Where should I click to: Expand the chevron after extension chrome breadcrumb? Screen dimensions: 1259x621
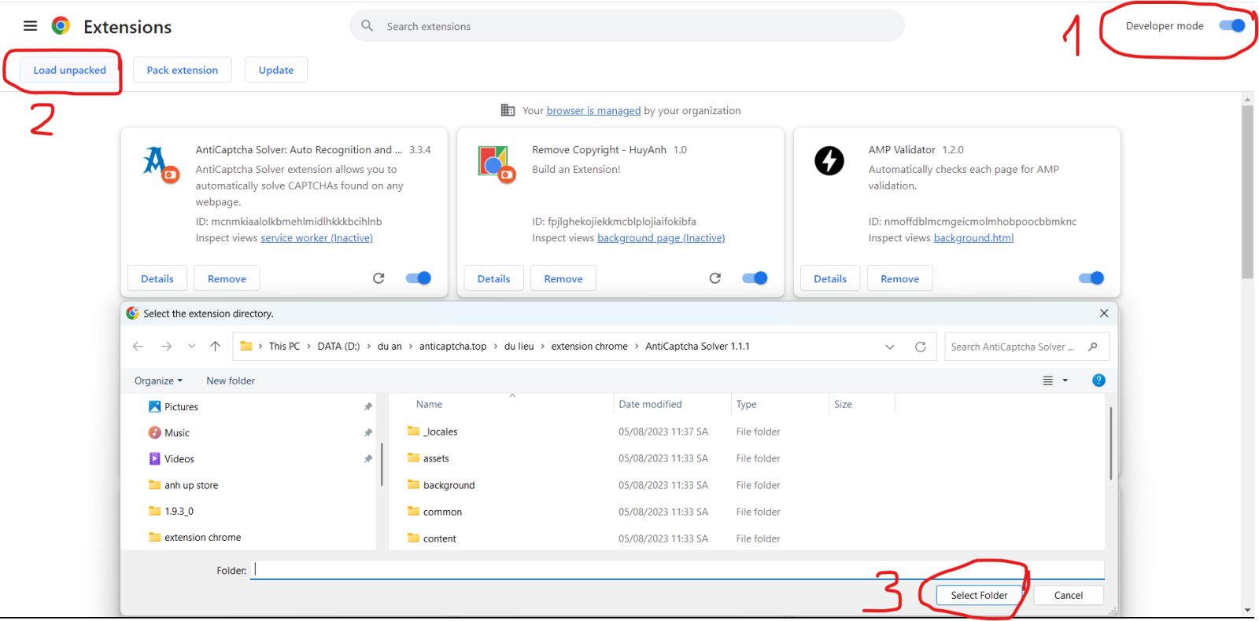[x=637, y=346]
